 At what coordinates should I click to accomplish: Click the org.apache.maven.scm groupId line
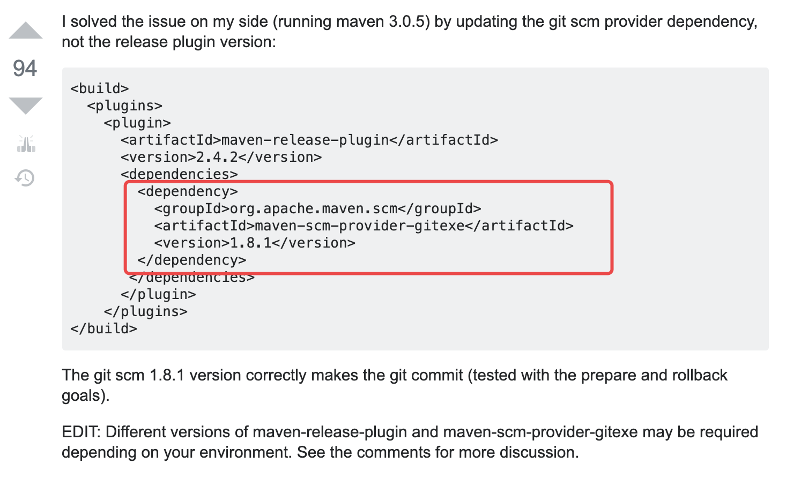(317, 208)
